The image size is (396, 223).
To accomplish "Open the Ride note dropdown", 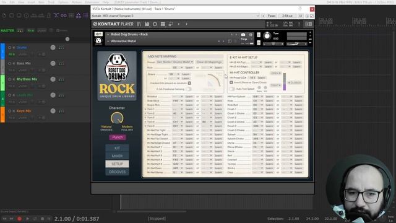I will tap(257, 100).
